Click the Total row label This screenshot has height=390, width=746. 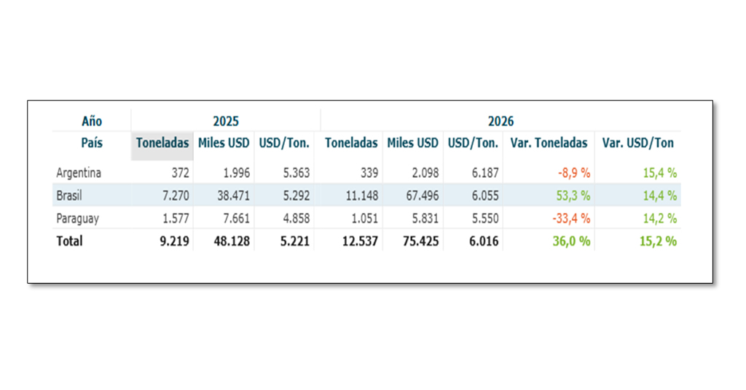click(70, 241)
